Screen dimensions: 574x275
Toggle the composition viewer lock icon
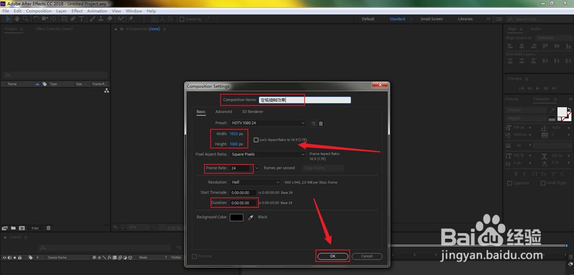pos(122,29)
